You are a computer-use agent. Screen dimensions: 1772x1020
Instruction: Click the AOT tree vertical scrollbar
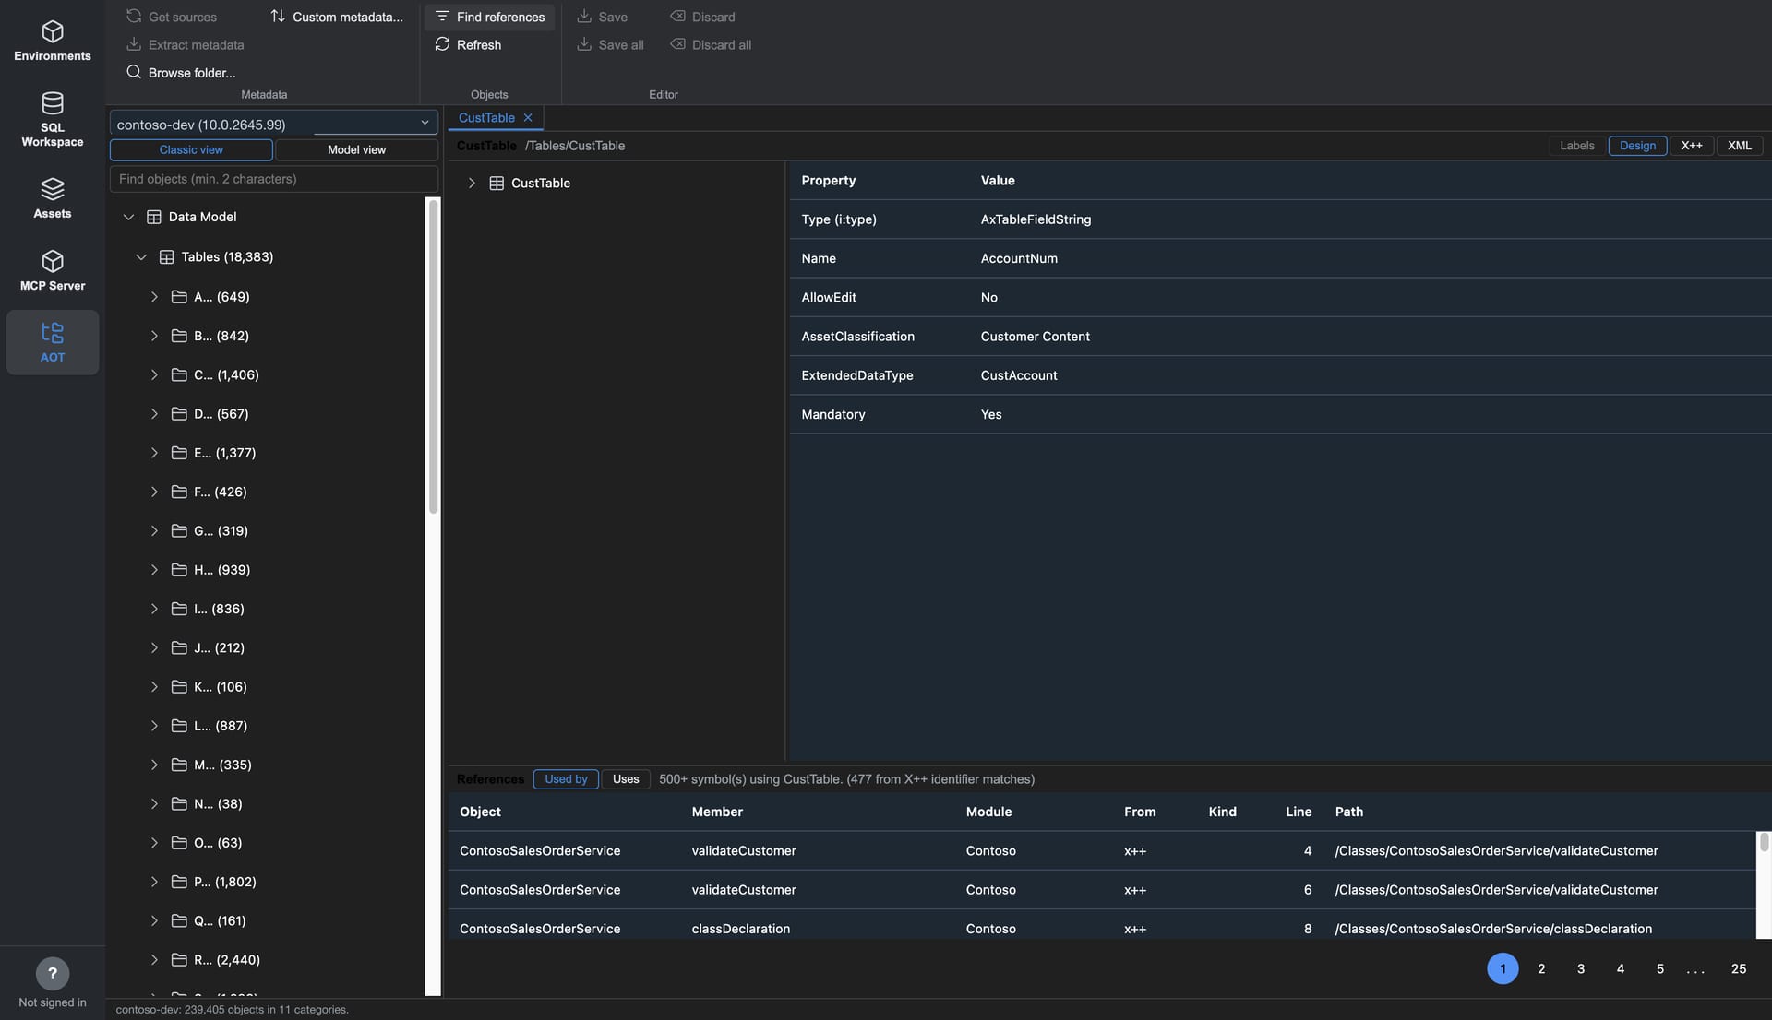coord(433,356)
